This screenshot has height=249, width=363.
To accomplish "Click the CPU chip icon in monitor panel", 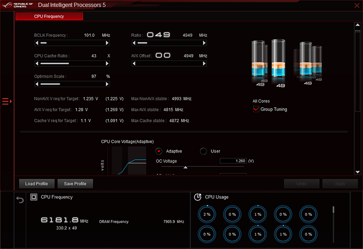I will [x=34, y=197].
